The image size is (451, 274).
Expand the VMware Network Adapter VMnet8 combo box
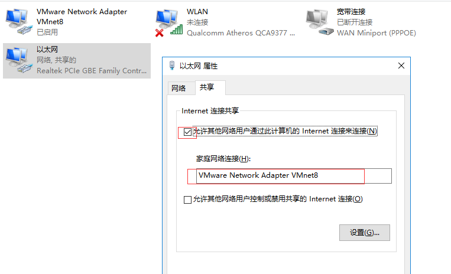coord(294,176)
